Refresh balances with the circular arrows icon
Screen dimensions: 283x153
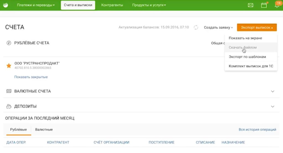(x=196, y=28)
